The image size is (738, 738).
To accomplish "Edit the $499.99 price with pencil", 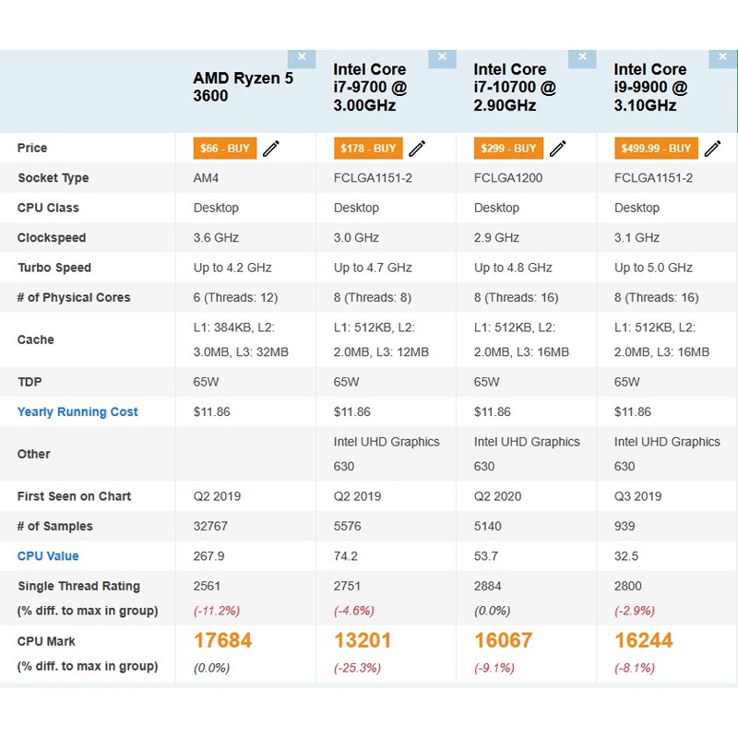I will pos(712,149).
